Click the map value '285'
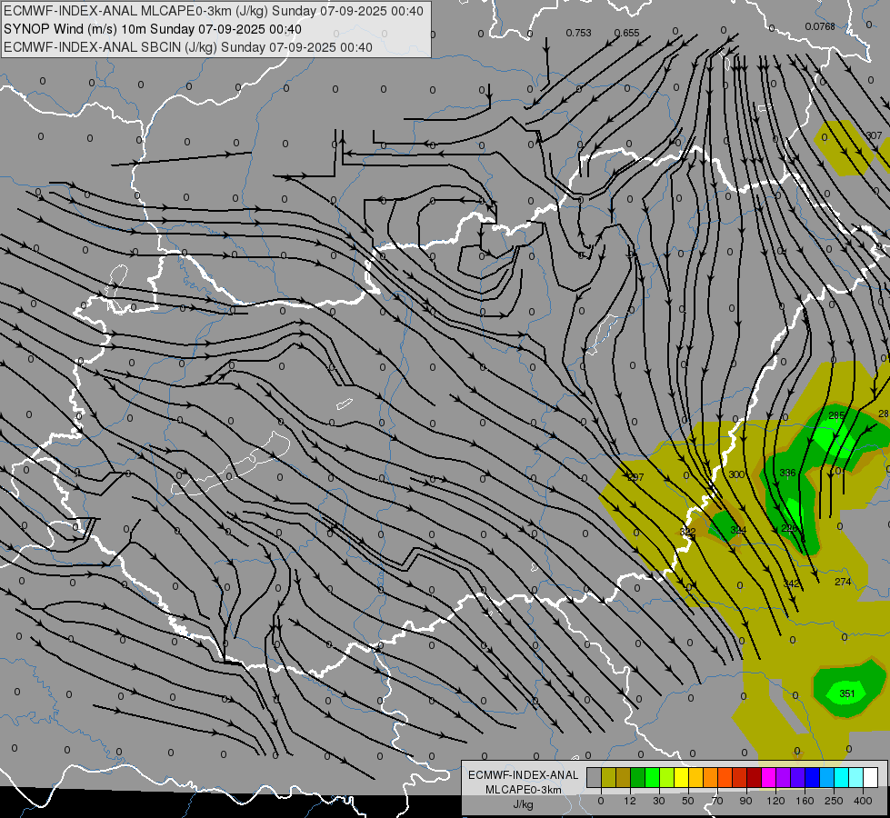 [836, 415]
